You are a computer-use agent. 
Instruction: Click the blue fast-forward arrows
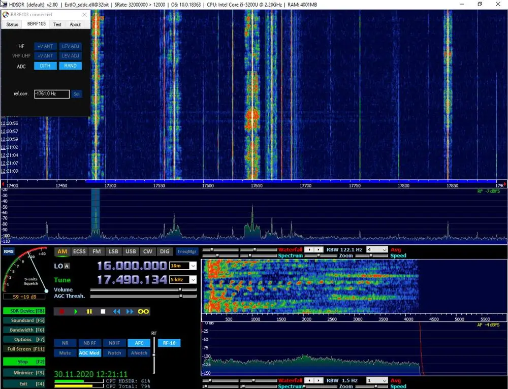coord(130,311)
